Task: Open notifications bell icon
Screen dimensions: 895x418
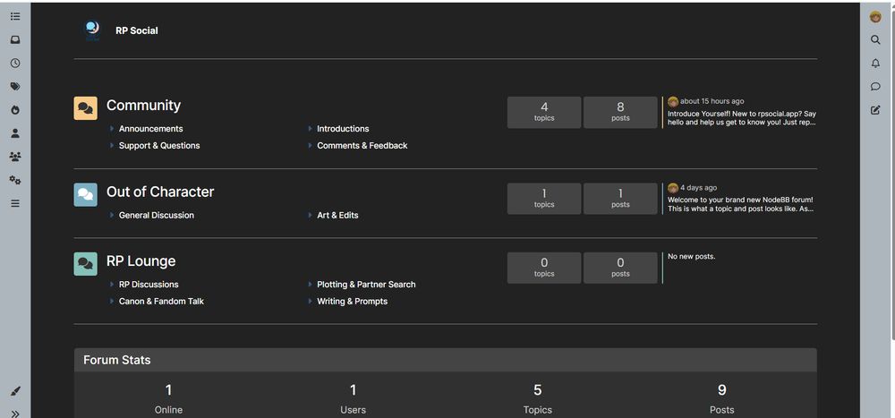Action: (875, 64)
